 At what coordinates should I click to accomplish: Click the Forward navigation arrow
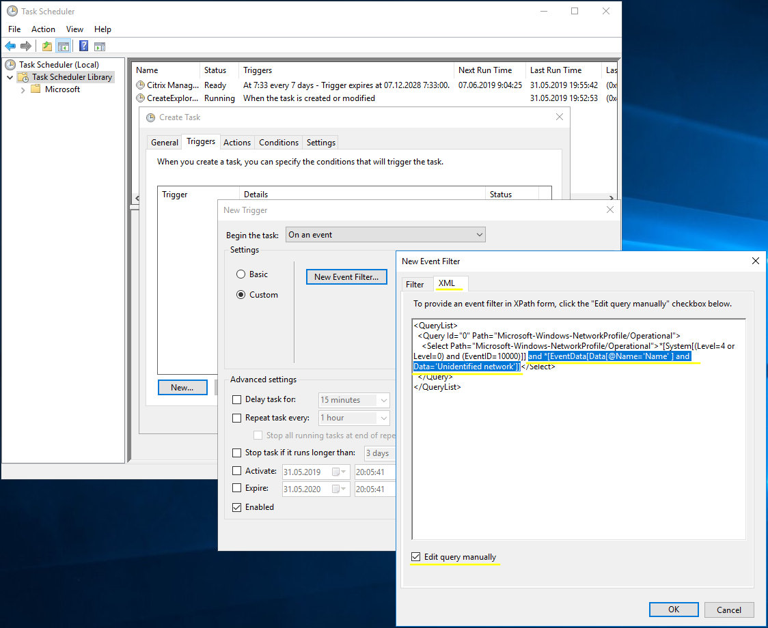click(x=26, y=46)
